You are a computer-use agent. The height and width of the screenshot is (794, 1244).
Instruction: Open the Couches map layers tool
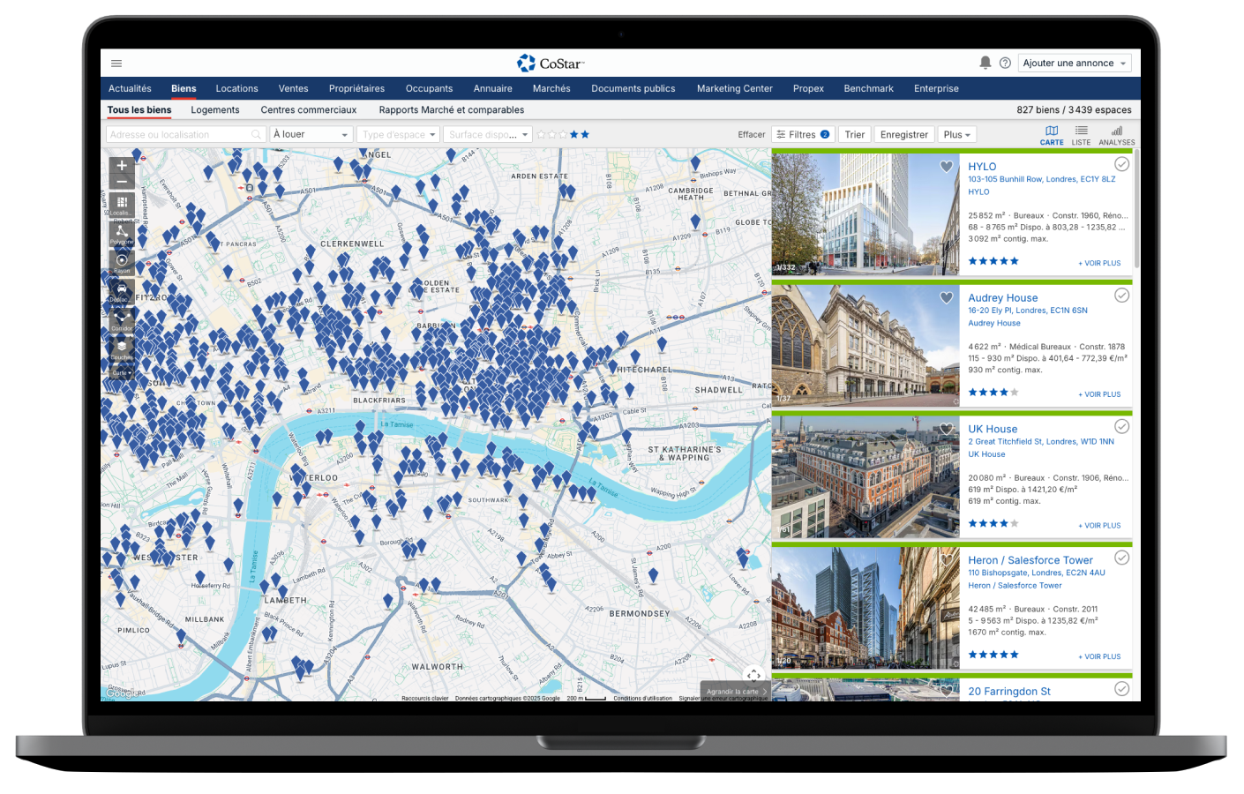(x=122, y=348)
